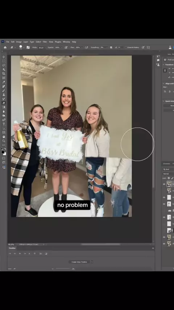Toggle visibility of sixth layer
Viewport: 174px width, 310px height.
click(164, 217)
